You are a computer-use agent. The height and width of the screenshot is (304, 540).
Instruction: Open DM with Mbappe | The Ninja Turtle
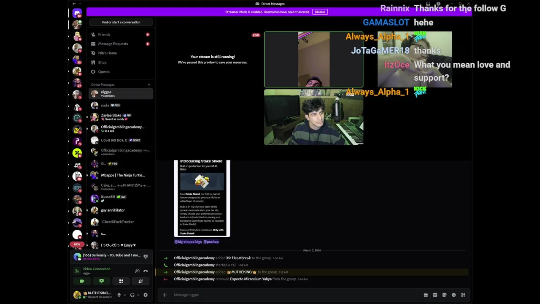[121, 175]
